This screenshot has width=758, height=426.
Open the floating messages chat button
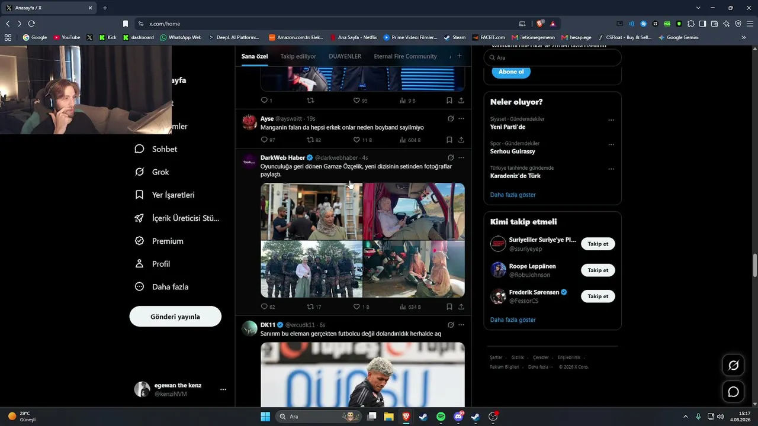coord(733,392)
